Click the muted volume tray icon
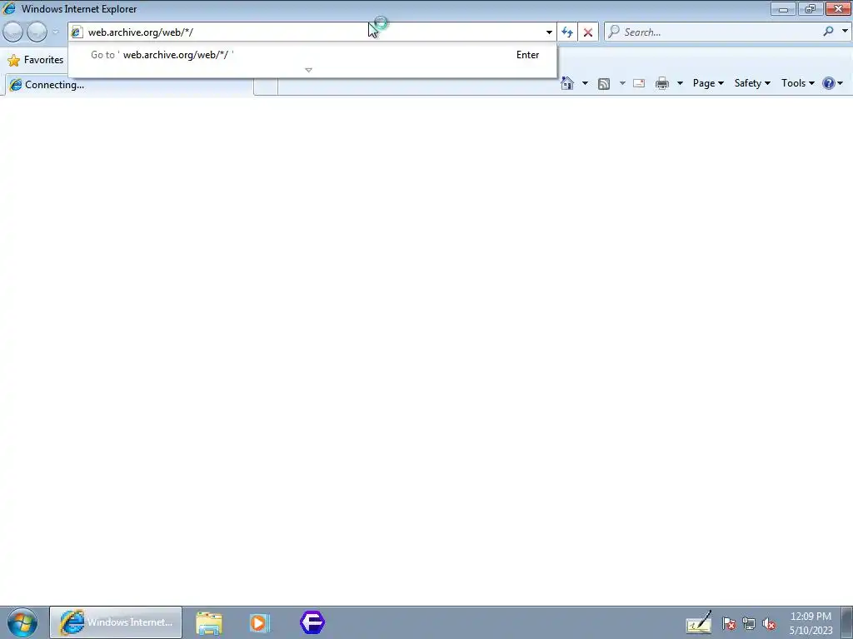The width and height of the screenshot is (853, 639). coord(769,624)
